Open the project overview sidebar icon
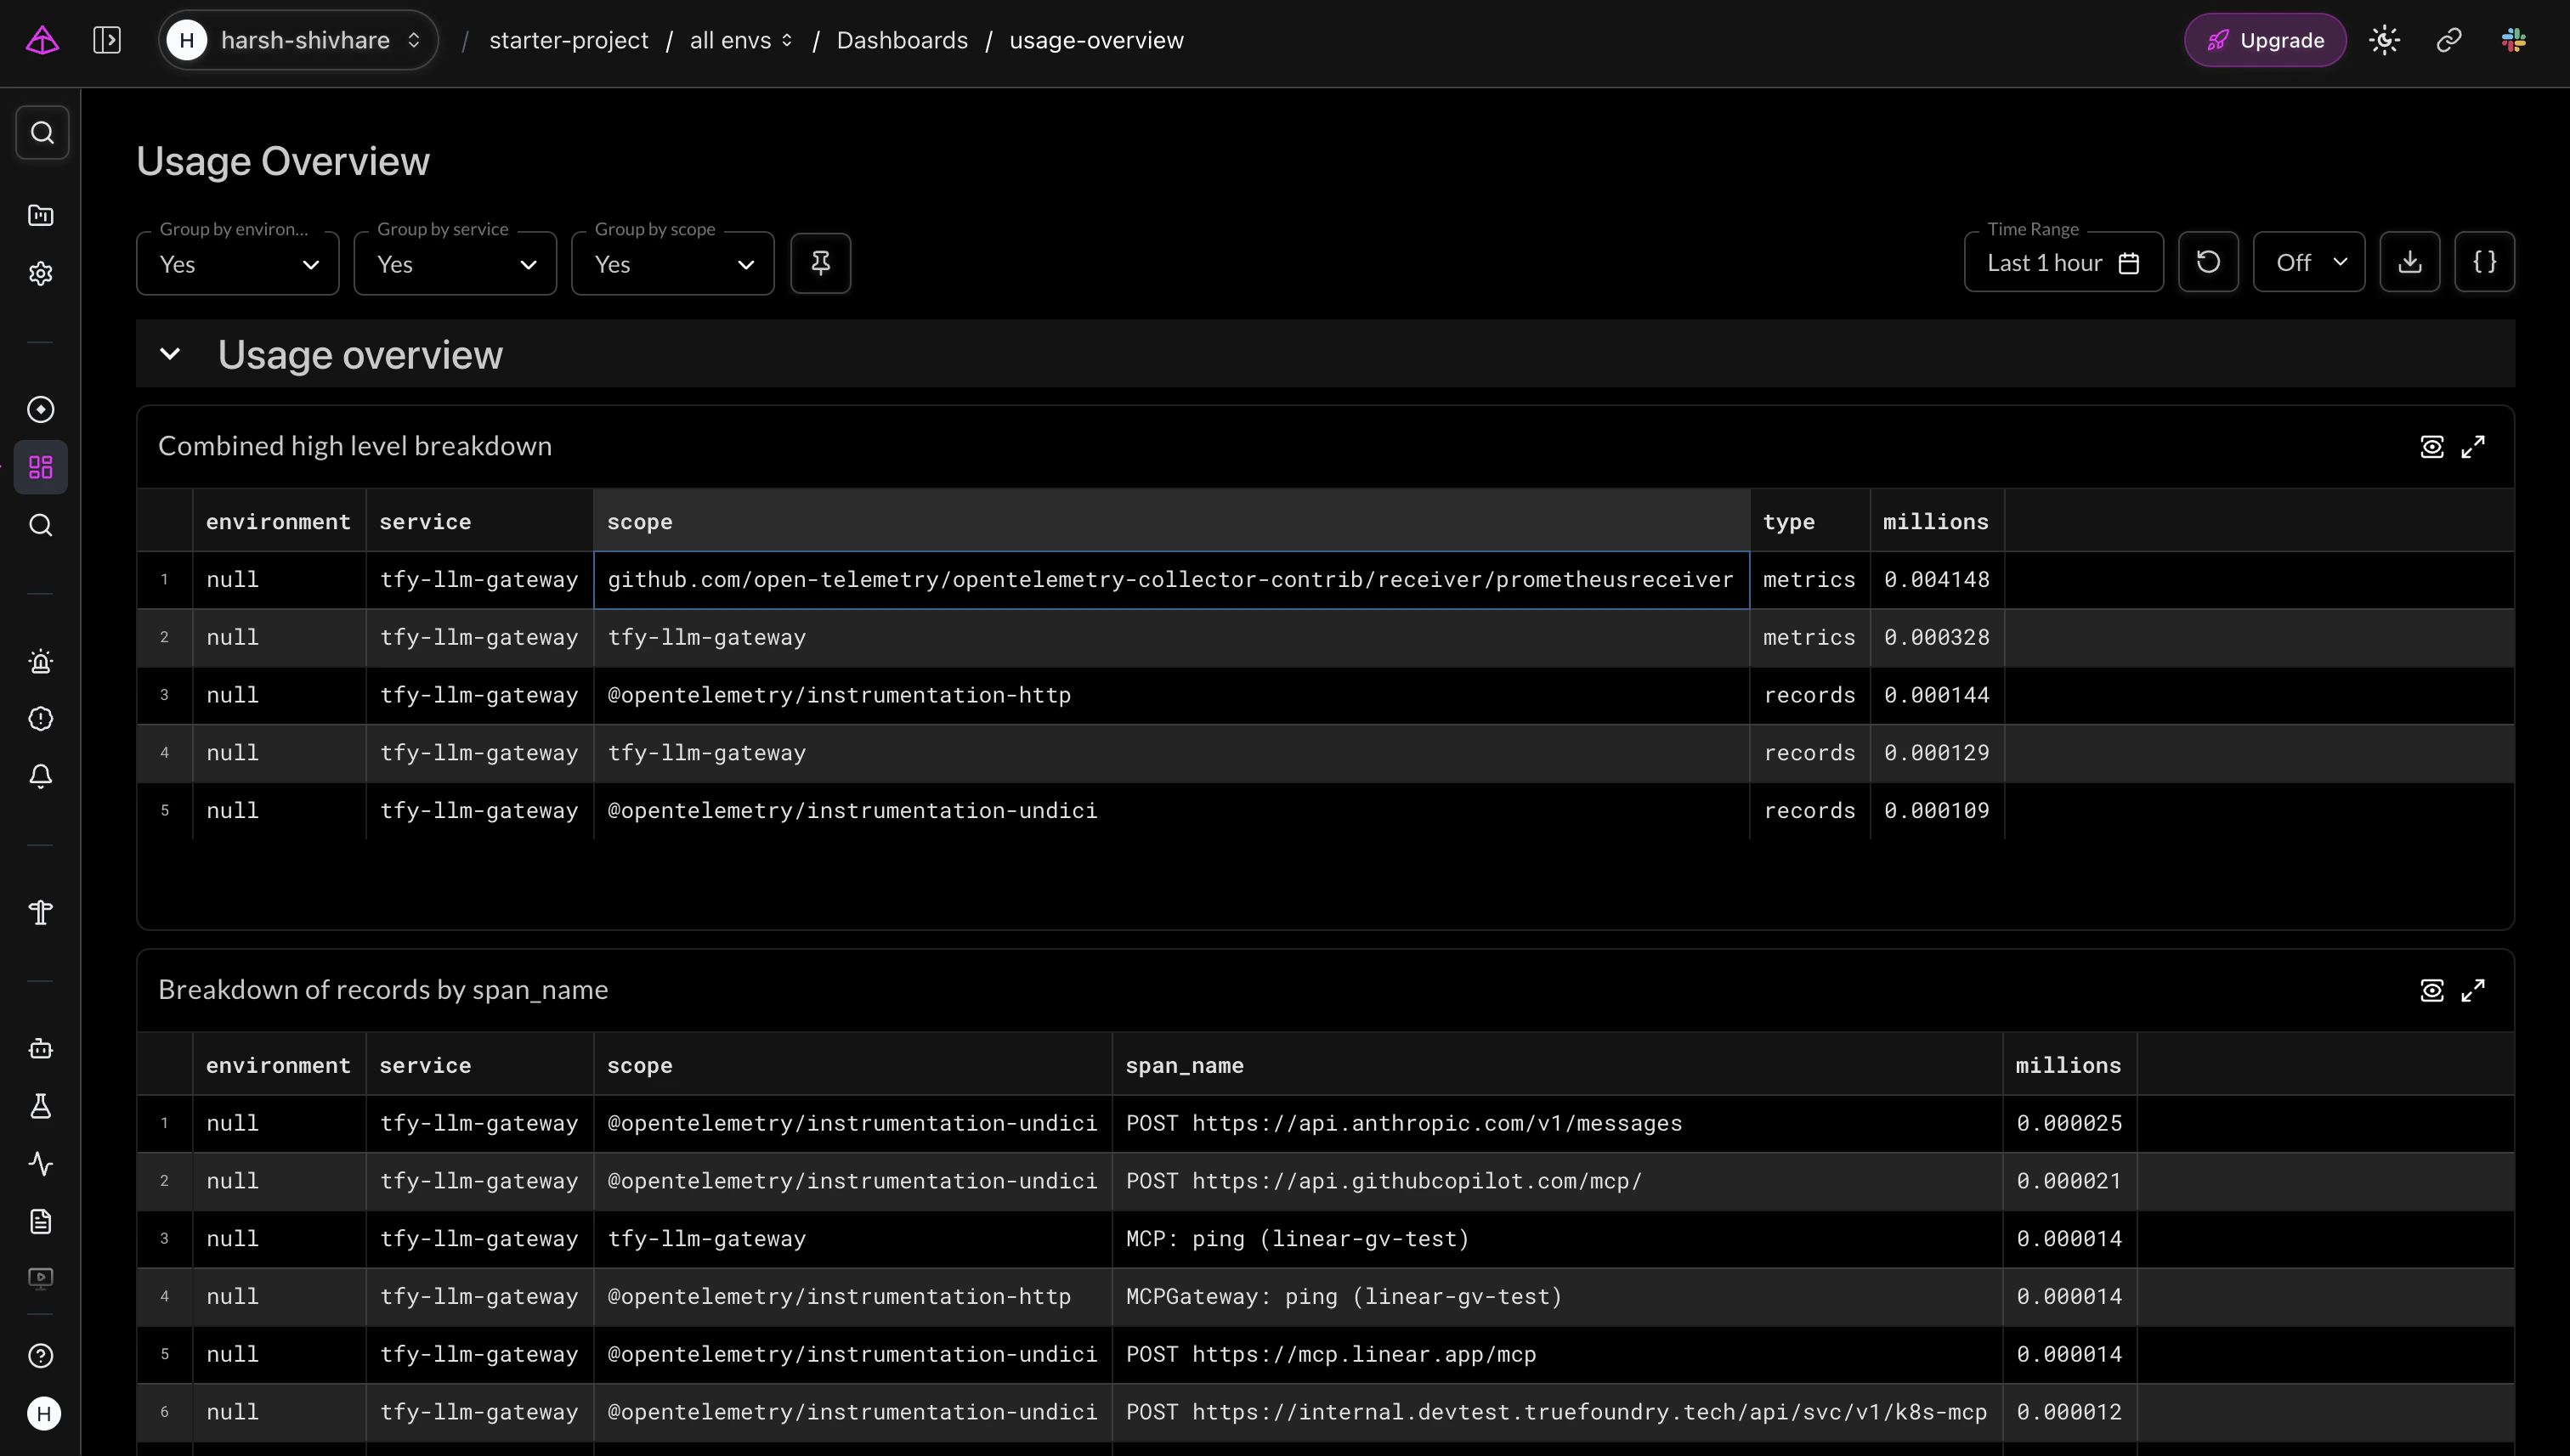Screen dimensions: 2570x1456 coord(41,215)
